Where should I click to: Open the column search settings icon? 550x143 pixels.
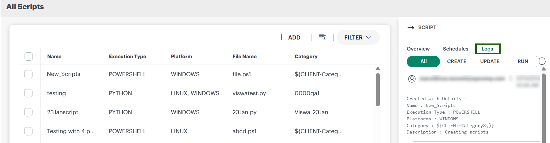[322, 37]
